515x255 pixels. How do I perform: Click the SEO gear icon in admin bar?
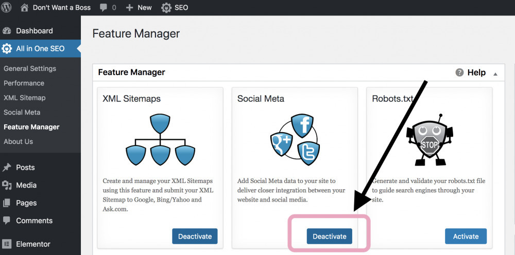point(166,8)
